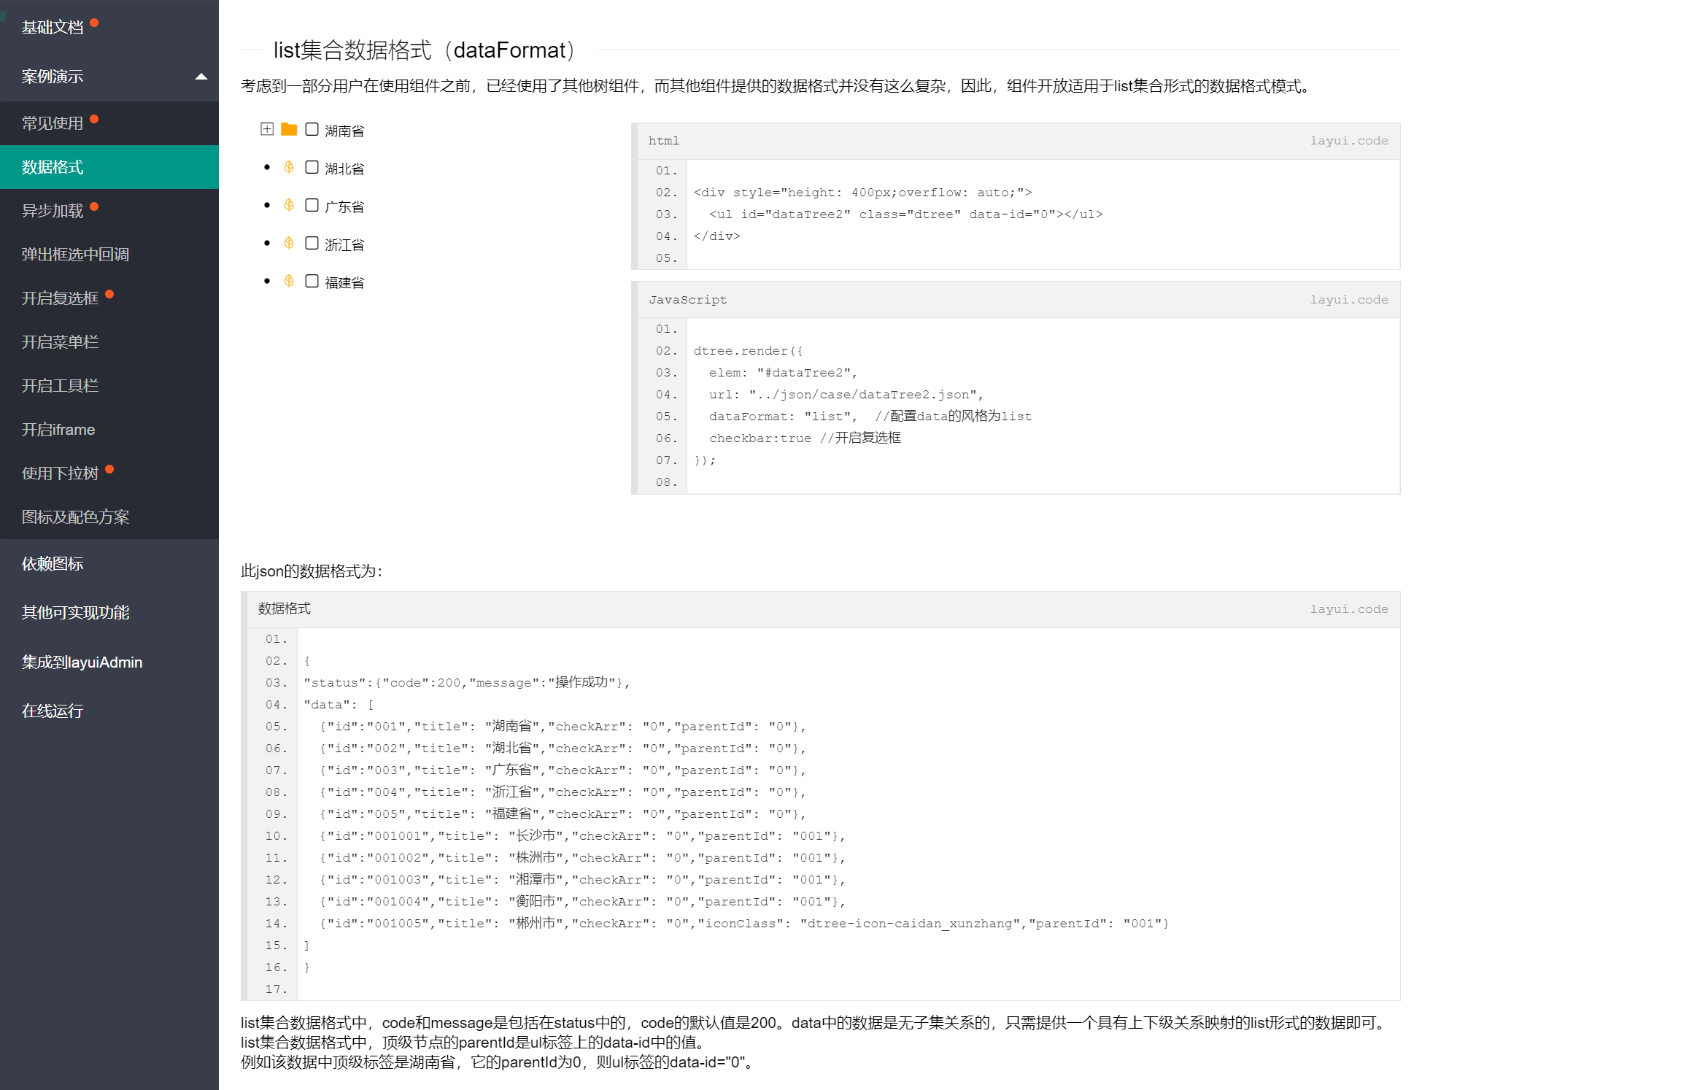1708x1090 pixels.
Task: Check the 福建省 checkbox
Action: pyautogui.click(x=311, y=280)
